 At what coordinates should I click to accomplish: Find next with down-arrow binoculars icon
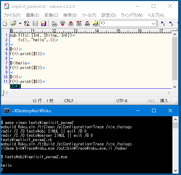(62, 24)
